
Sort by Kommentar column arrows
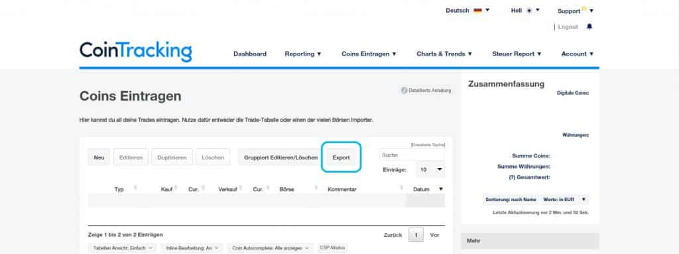tap(401, 189)
